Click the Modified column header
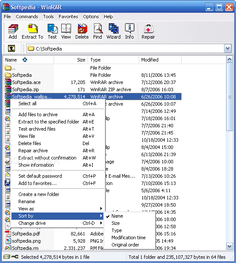This screenshot has width=236, height=263. pyautogui.click(x=160, y=60)
